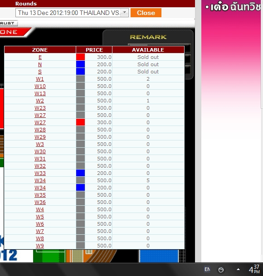Click the red swatch in 300.0 W27 row

tap(81, 122)
